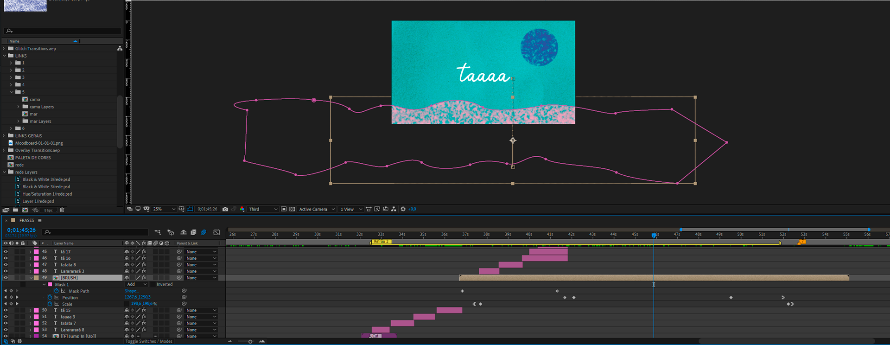
Task: Open the grid and guide options icon
Action: (x=182, y=209)
